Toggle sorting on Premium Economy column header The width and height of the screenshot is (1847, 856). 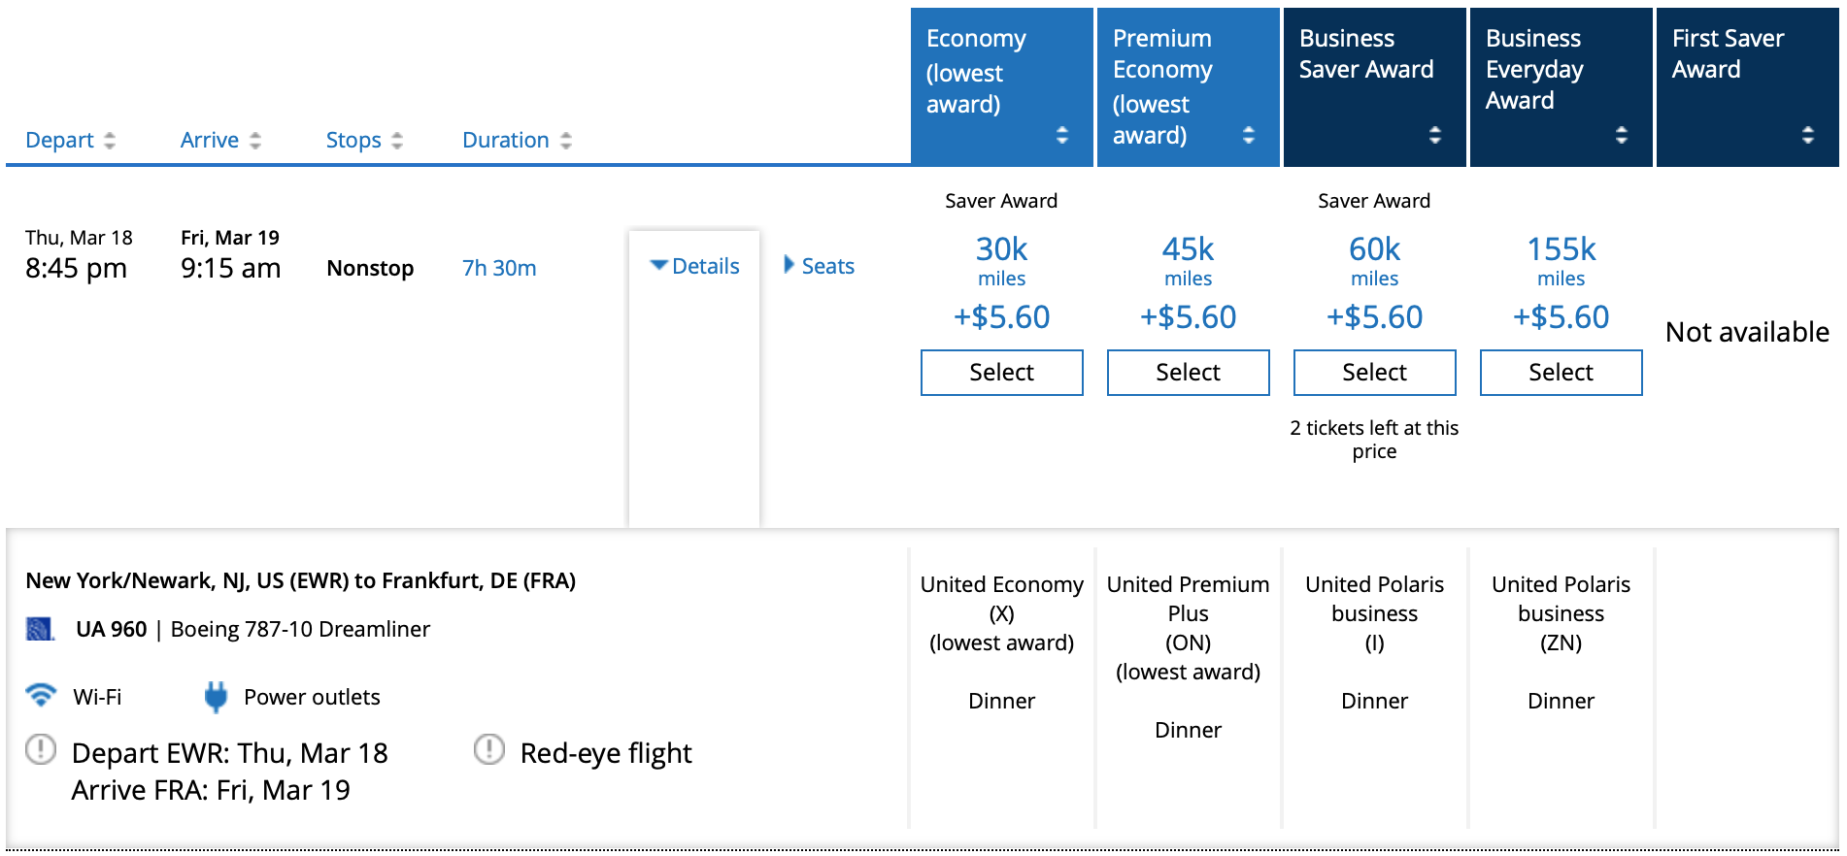click(x=1250, y=136)
